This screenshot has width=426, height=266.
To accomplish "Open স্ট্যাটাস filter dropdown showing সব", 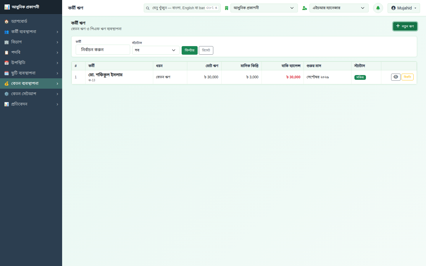I will point(156,50).
